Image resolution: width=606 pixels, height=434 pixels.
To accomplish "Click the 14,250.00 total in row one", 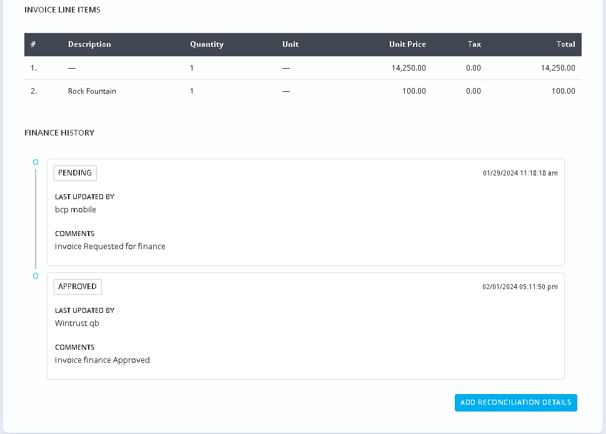I will tap(558, 68).
